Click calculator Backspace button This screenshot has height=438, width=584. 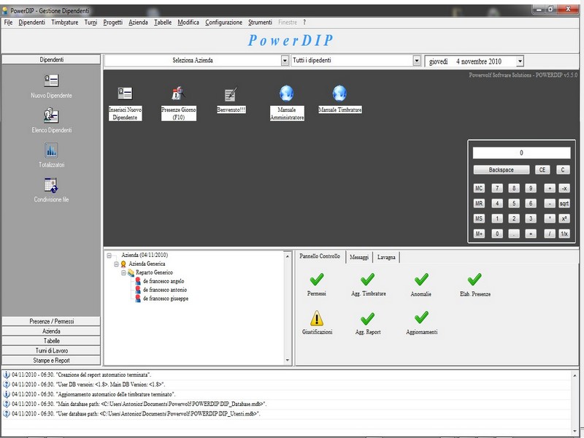[501, 170]
